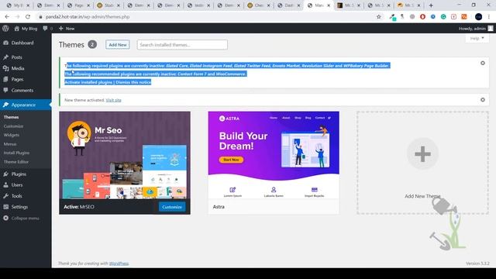
Task: Open Howdy, admin account menu
Action: click(476, 29)
